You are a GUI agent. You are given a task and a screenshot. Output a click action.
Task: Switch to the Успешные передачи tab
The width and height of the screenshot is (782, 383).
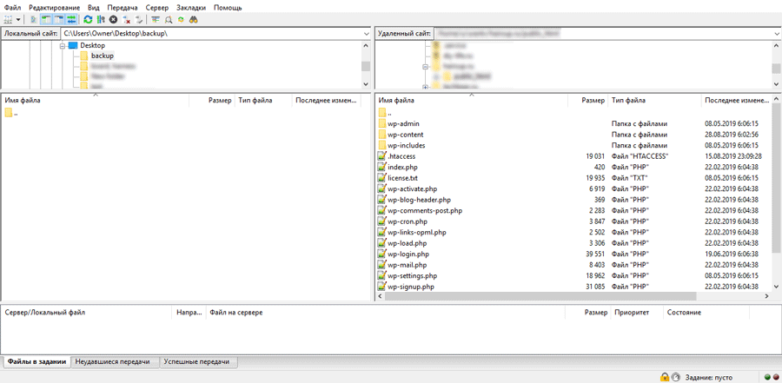coord(197,361)
